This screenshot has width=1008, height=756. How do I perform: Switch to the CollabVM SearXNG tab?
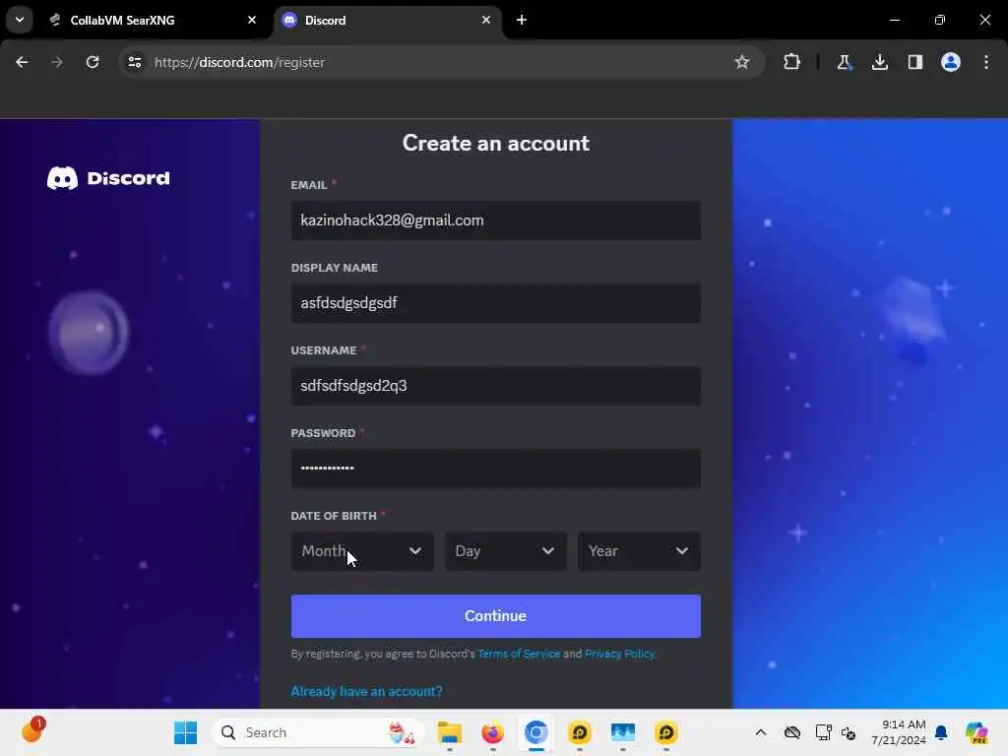click(x=153, y=20)
